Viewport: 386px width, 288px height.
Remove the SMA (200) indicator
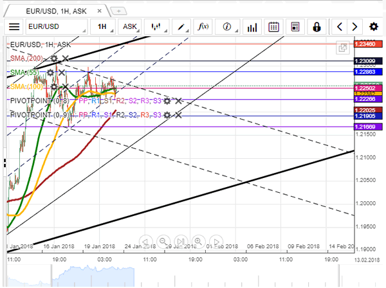point(66,59)
